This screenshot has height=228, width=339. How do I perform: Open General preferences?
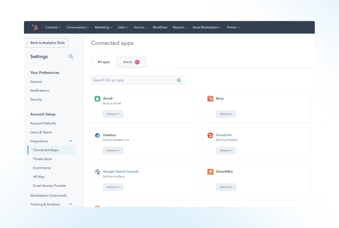coord(36,82)
